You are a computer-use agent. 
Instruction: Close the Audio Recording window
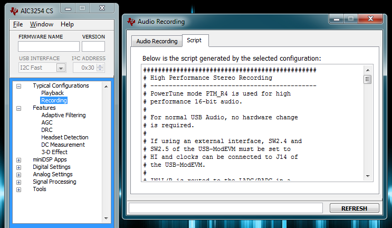[x=370, y=18]
